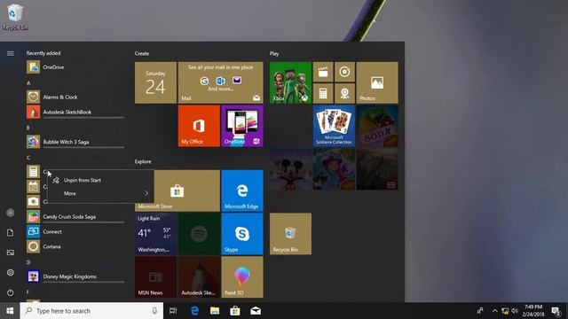568x319 pixels.
Task: Open the 7:49 PM clock
Action: 532,311
